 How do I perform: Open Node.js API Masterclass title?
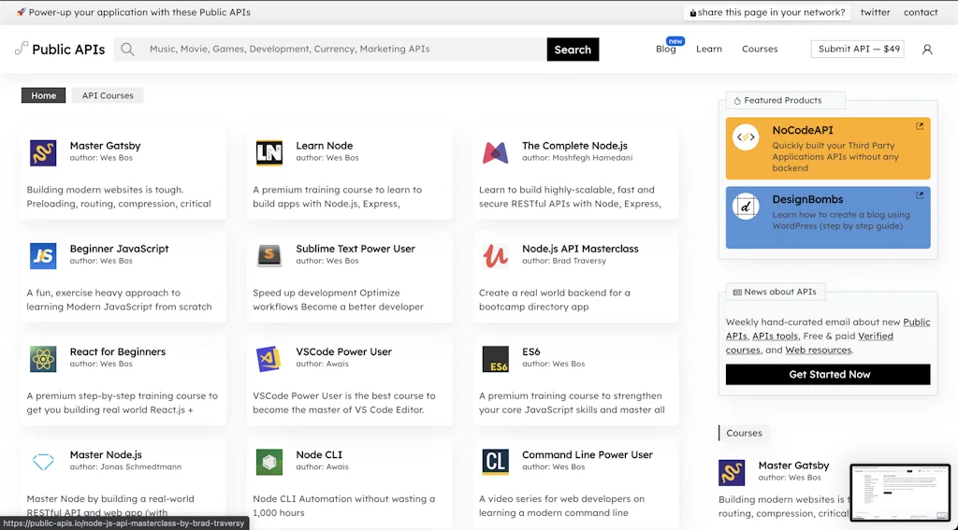click(580, 249)
